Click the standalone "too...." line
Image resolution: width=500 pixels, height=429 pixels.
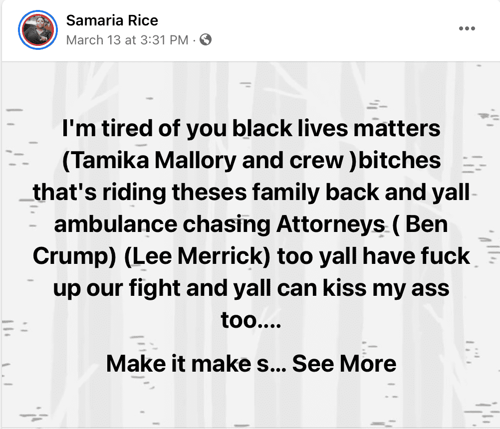tap(251, 321)
